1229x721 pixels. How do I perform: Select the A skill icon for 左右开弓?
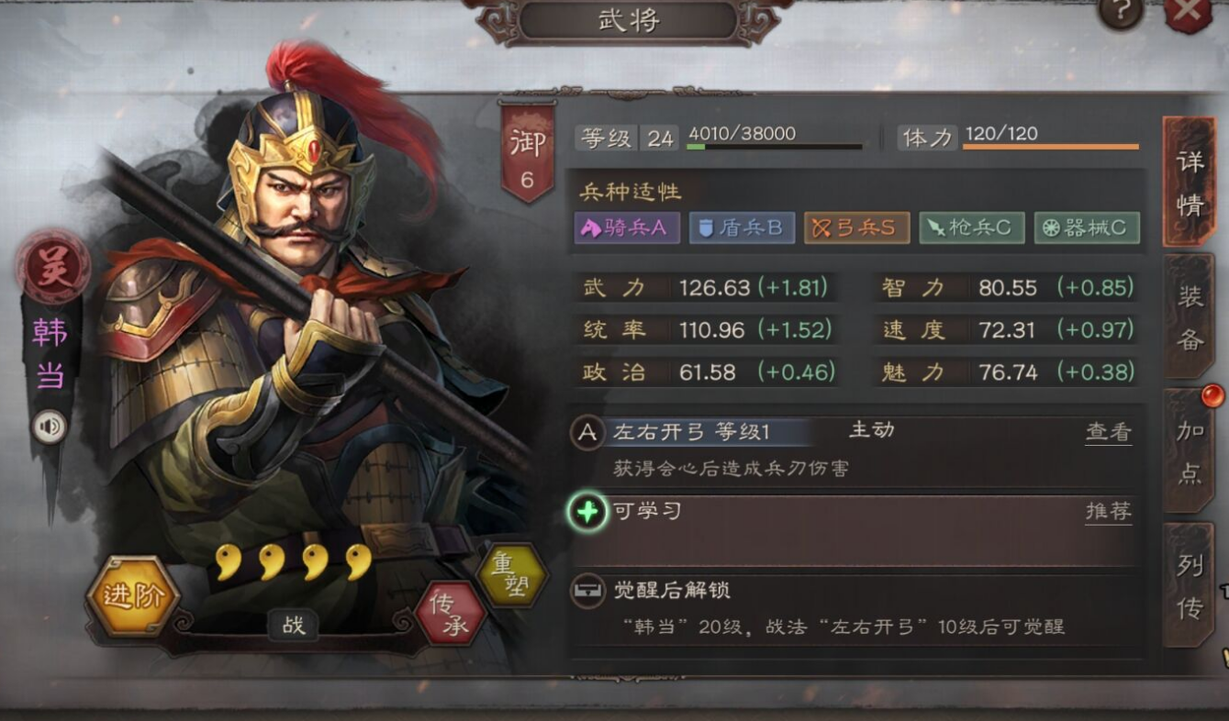587,432
